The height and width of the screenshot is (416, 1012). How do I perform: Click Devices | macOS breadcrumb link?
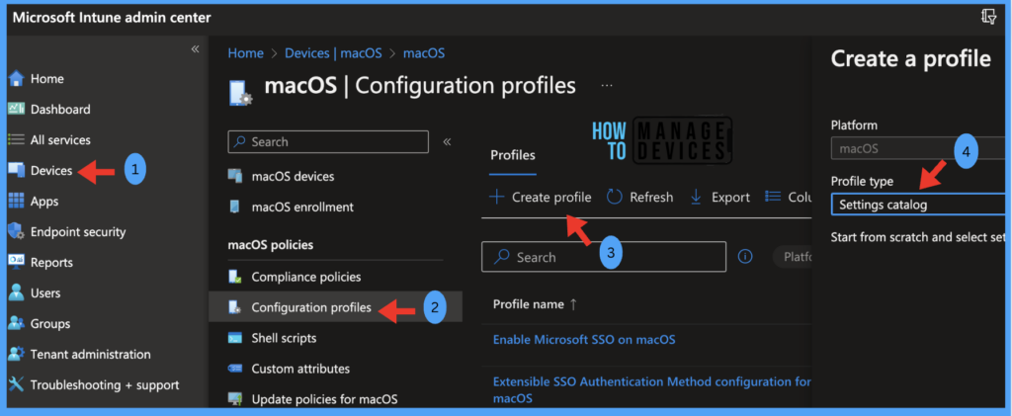pos(335,53)
